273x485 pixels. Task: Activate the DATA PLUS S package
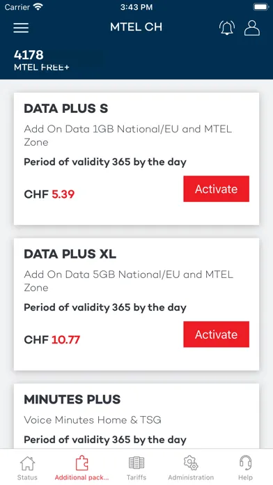[x=216, y=189]
